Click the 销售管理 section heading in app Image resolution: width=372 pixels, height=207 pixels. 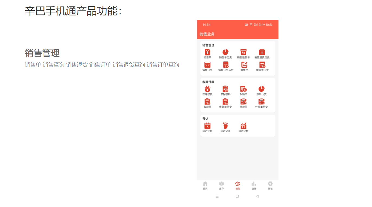pos(208,45)
